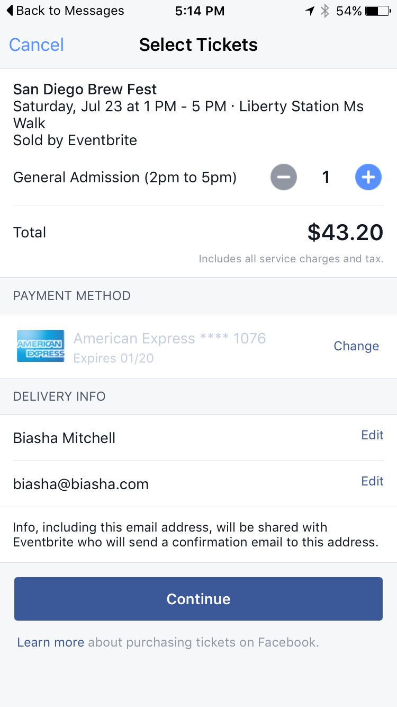Tap the San Diego Brew Fest title

85,89
